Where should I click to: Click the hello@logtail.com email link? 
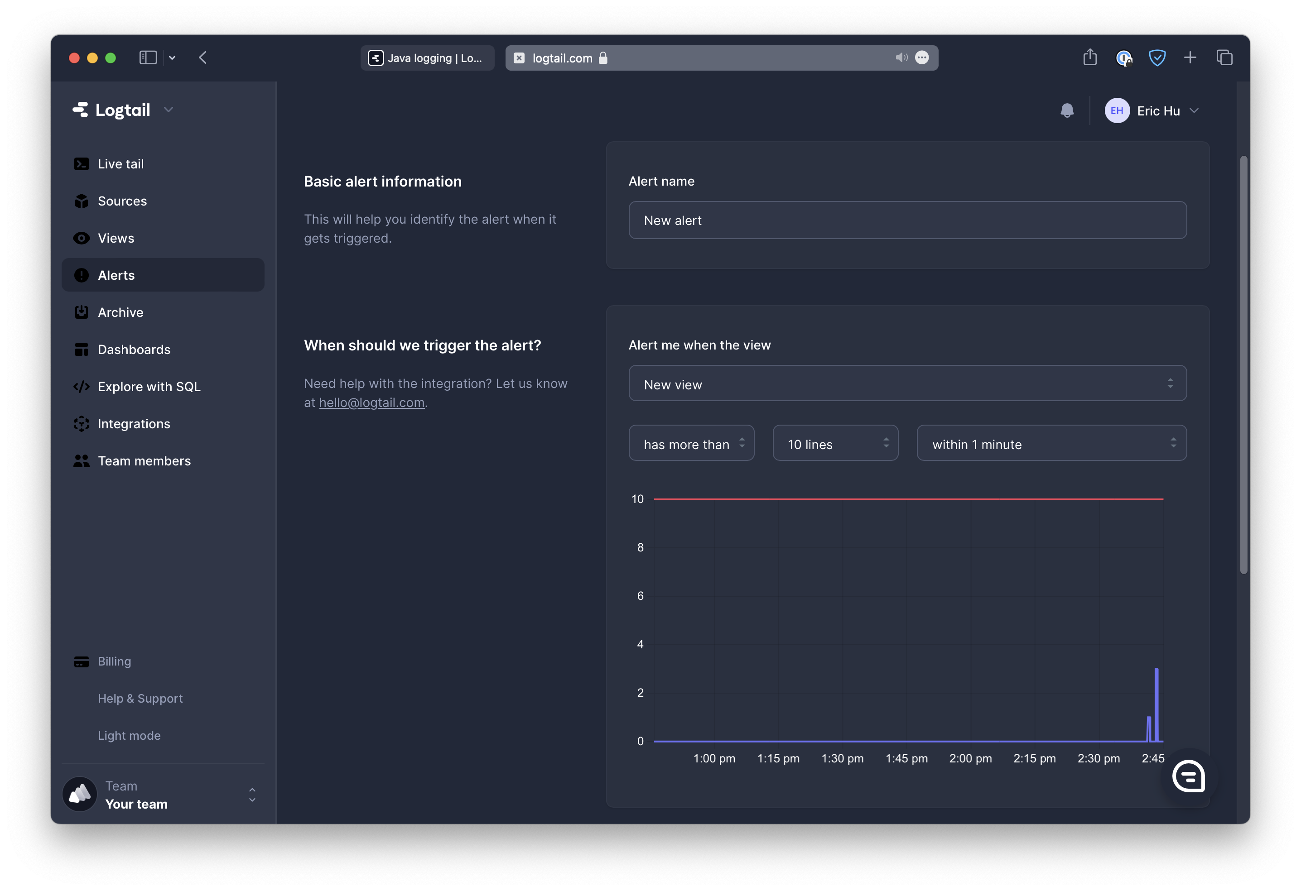click(x=371, y=403)
